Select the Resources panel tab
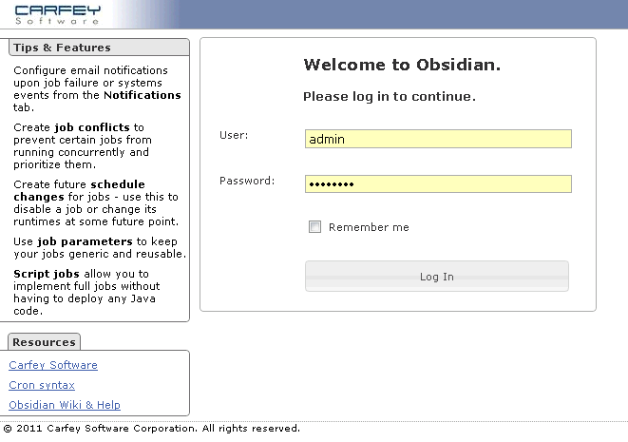 click(x=44, y=342)
